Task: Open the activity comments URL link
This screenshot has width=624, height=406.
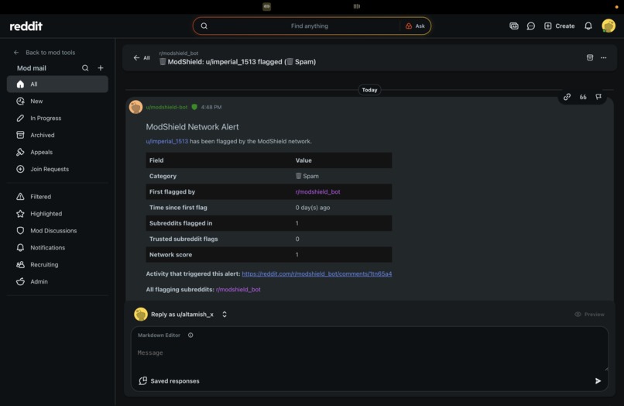Action: coord(317,274)
